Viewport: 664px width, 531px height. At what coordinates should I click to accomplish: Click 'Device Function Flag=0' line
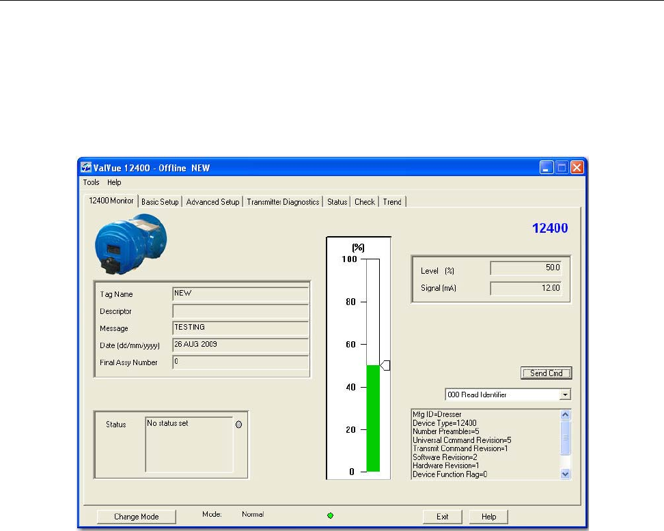coord(450,474)
